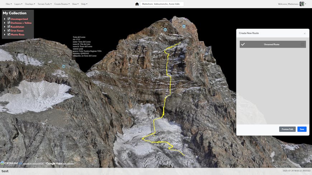Image resolution: width=312 pixels, height=175 pixels.
Task: Click the My Collection heading
Action: click(15, 13)
